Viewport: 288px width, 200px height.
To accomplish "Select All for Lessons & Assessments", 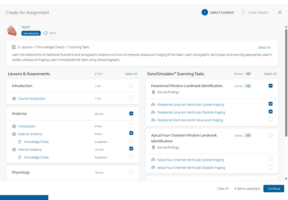I will point(131,74).
